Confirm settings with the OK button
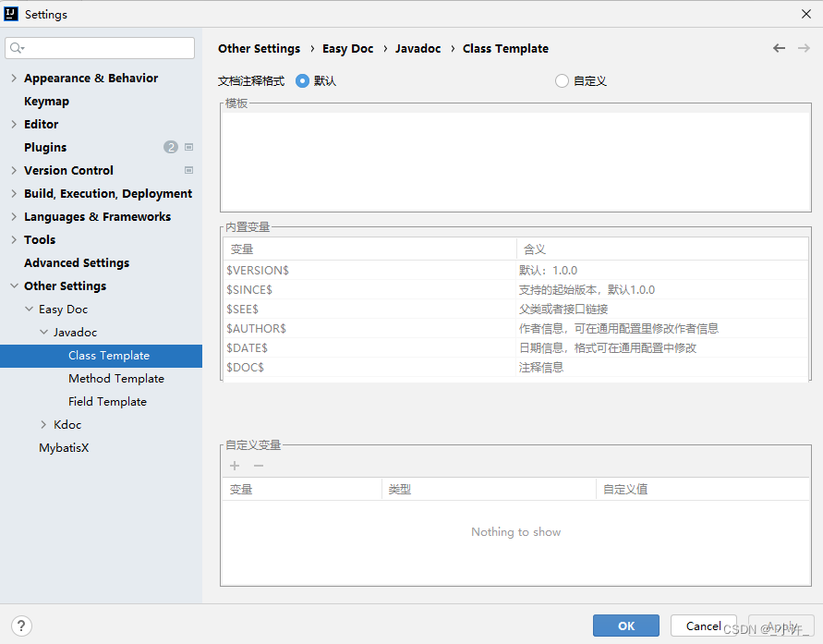Screen dimensions: 823x644 [625, 626]
